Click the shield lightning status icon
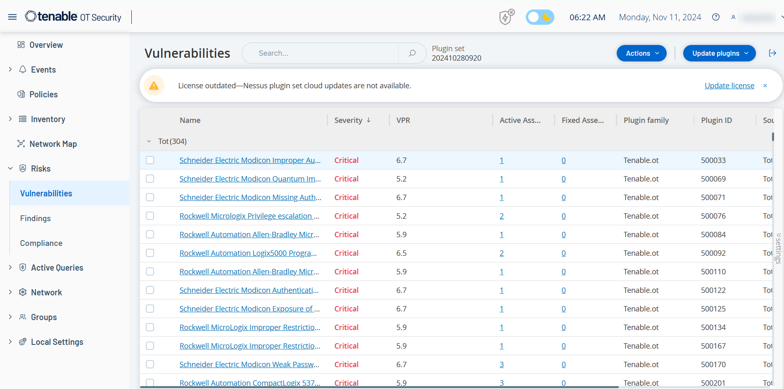The width and height of the screenshot is (784, 389). (x=506, y=17)
